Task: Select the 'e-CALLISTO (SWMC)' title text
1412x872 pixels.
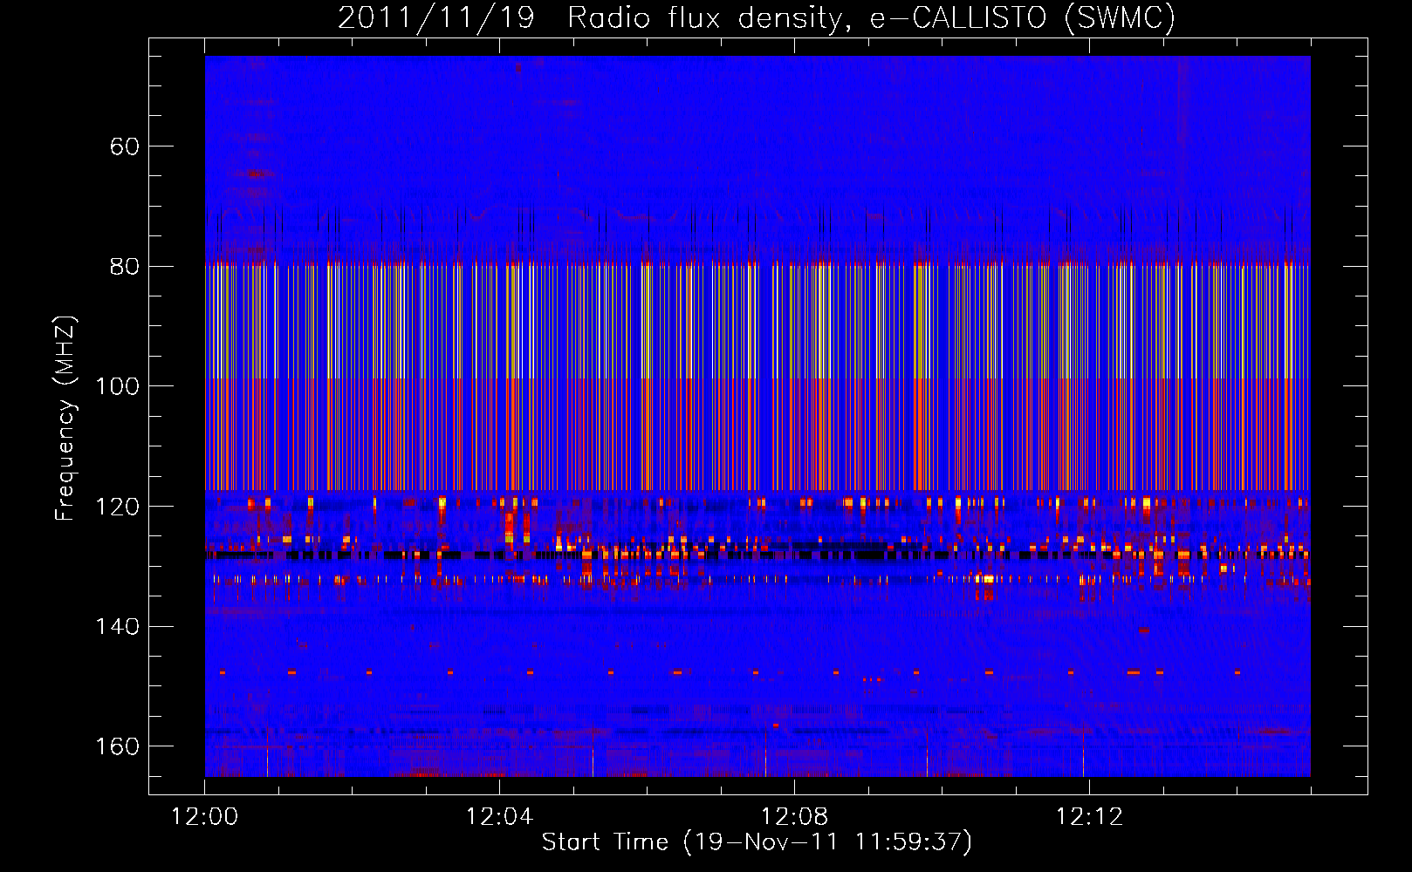Action: pos(1022,18)
